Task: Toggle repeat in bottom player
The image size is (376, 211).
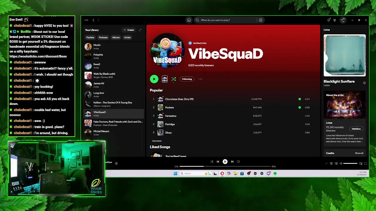Action: 238,161
